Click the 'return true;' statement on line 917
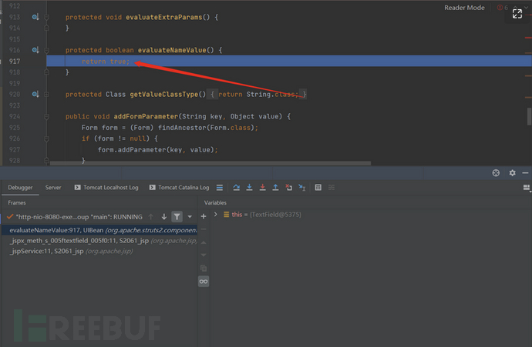This screenshot has width=532, height=347. pyautogui.click(x=106, y=62)
